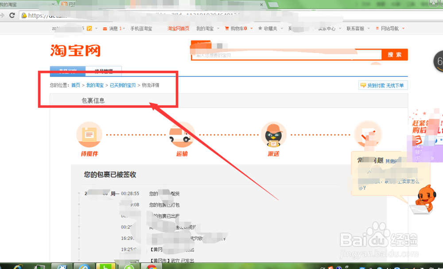Click the 已买到的宝贝 breadcrumb link
Viewport: 443px width, 269px height.
(123, 85)
